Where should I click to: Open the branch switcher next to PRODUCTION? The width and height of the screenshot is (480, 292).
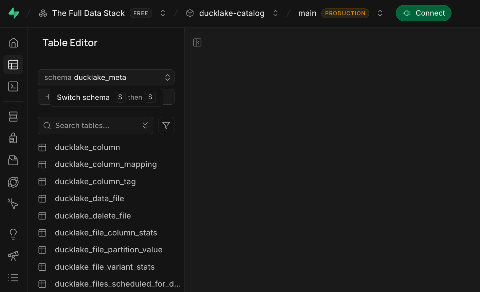click(x=380, y=13)
